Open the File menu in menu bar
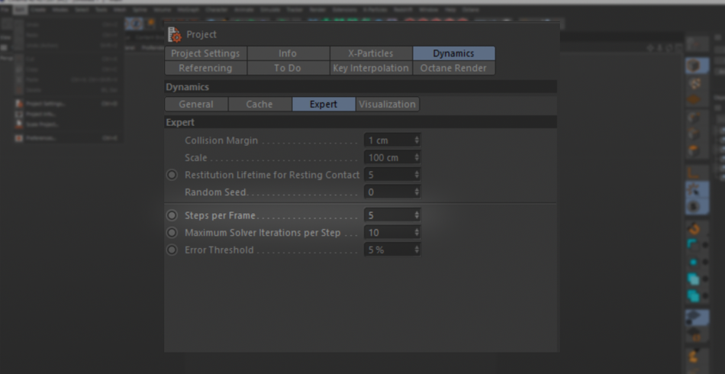The width and height of the screenshot is (725, 374). click(5, 10)
